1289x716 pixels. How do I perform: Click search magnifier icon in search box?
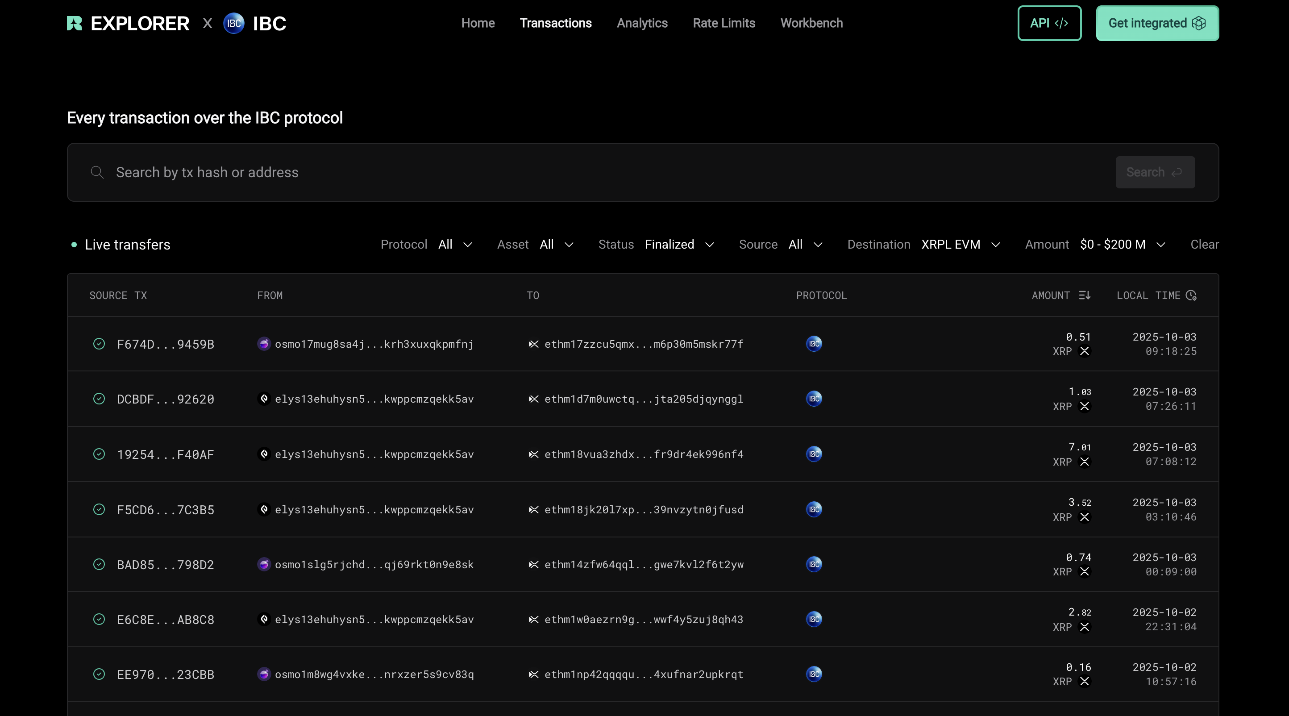pyautogui.click(x=97, y=172)
